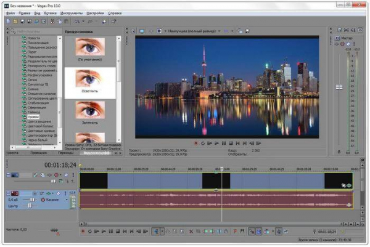Open the Инструменты menu
Viewport: 370px width, 247px height.
click(72, 13)
